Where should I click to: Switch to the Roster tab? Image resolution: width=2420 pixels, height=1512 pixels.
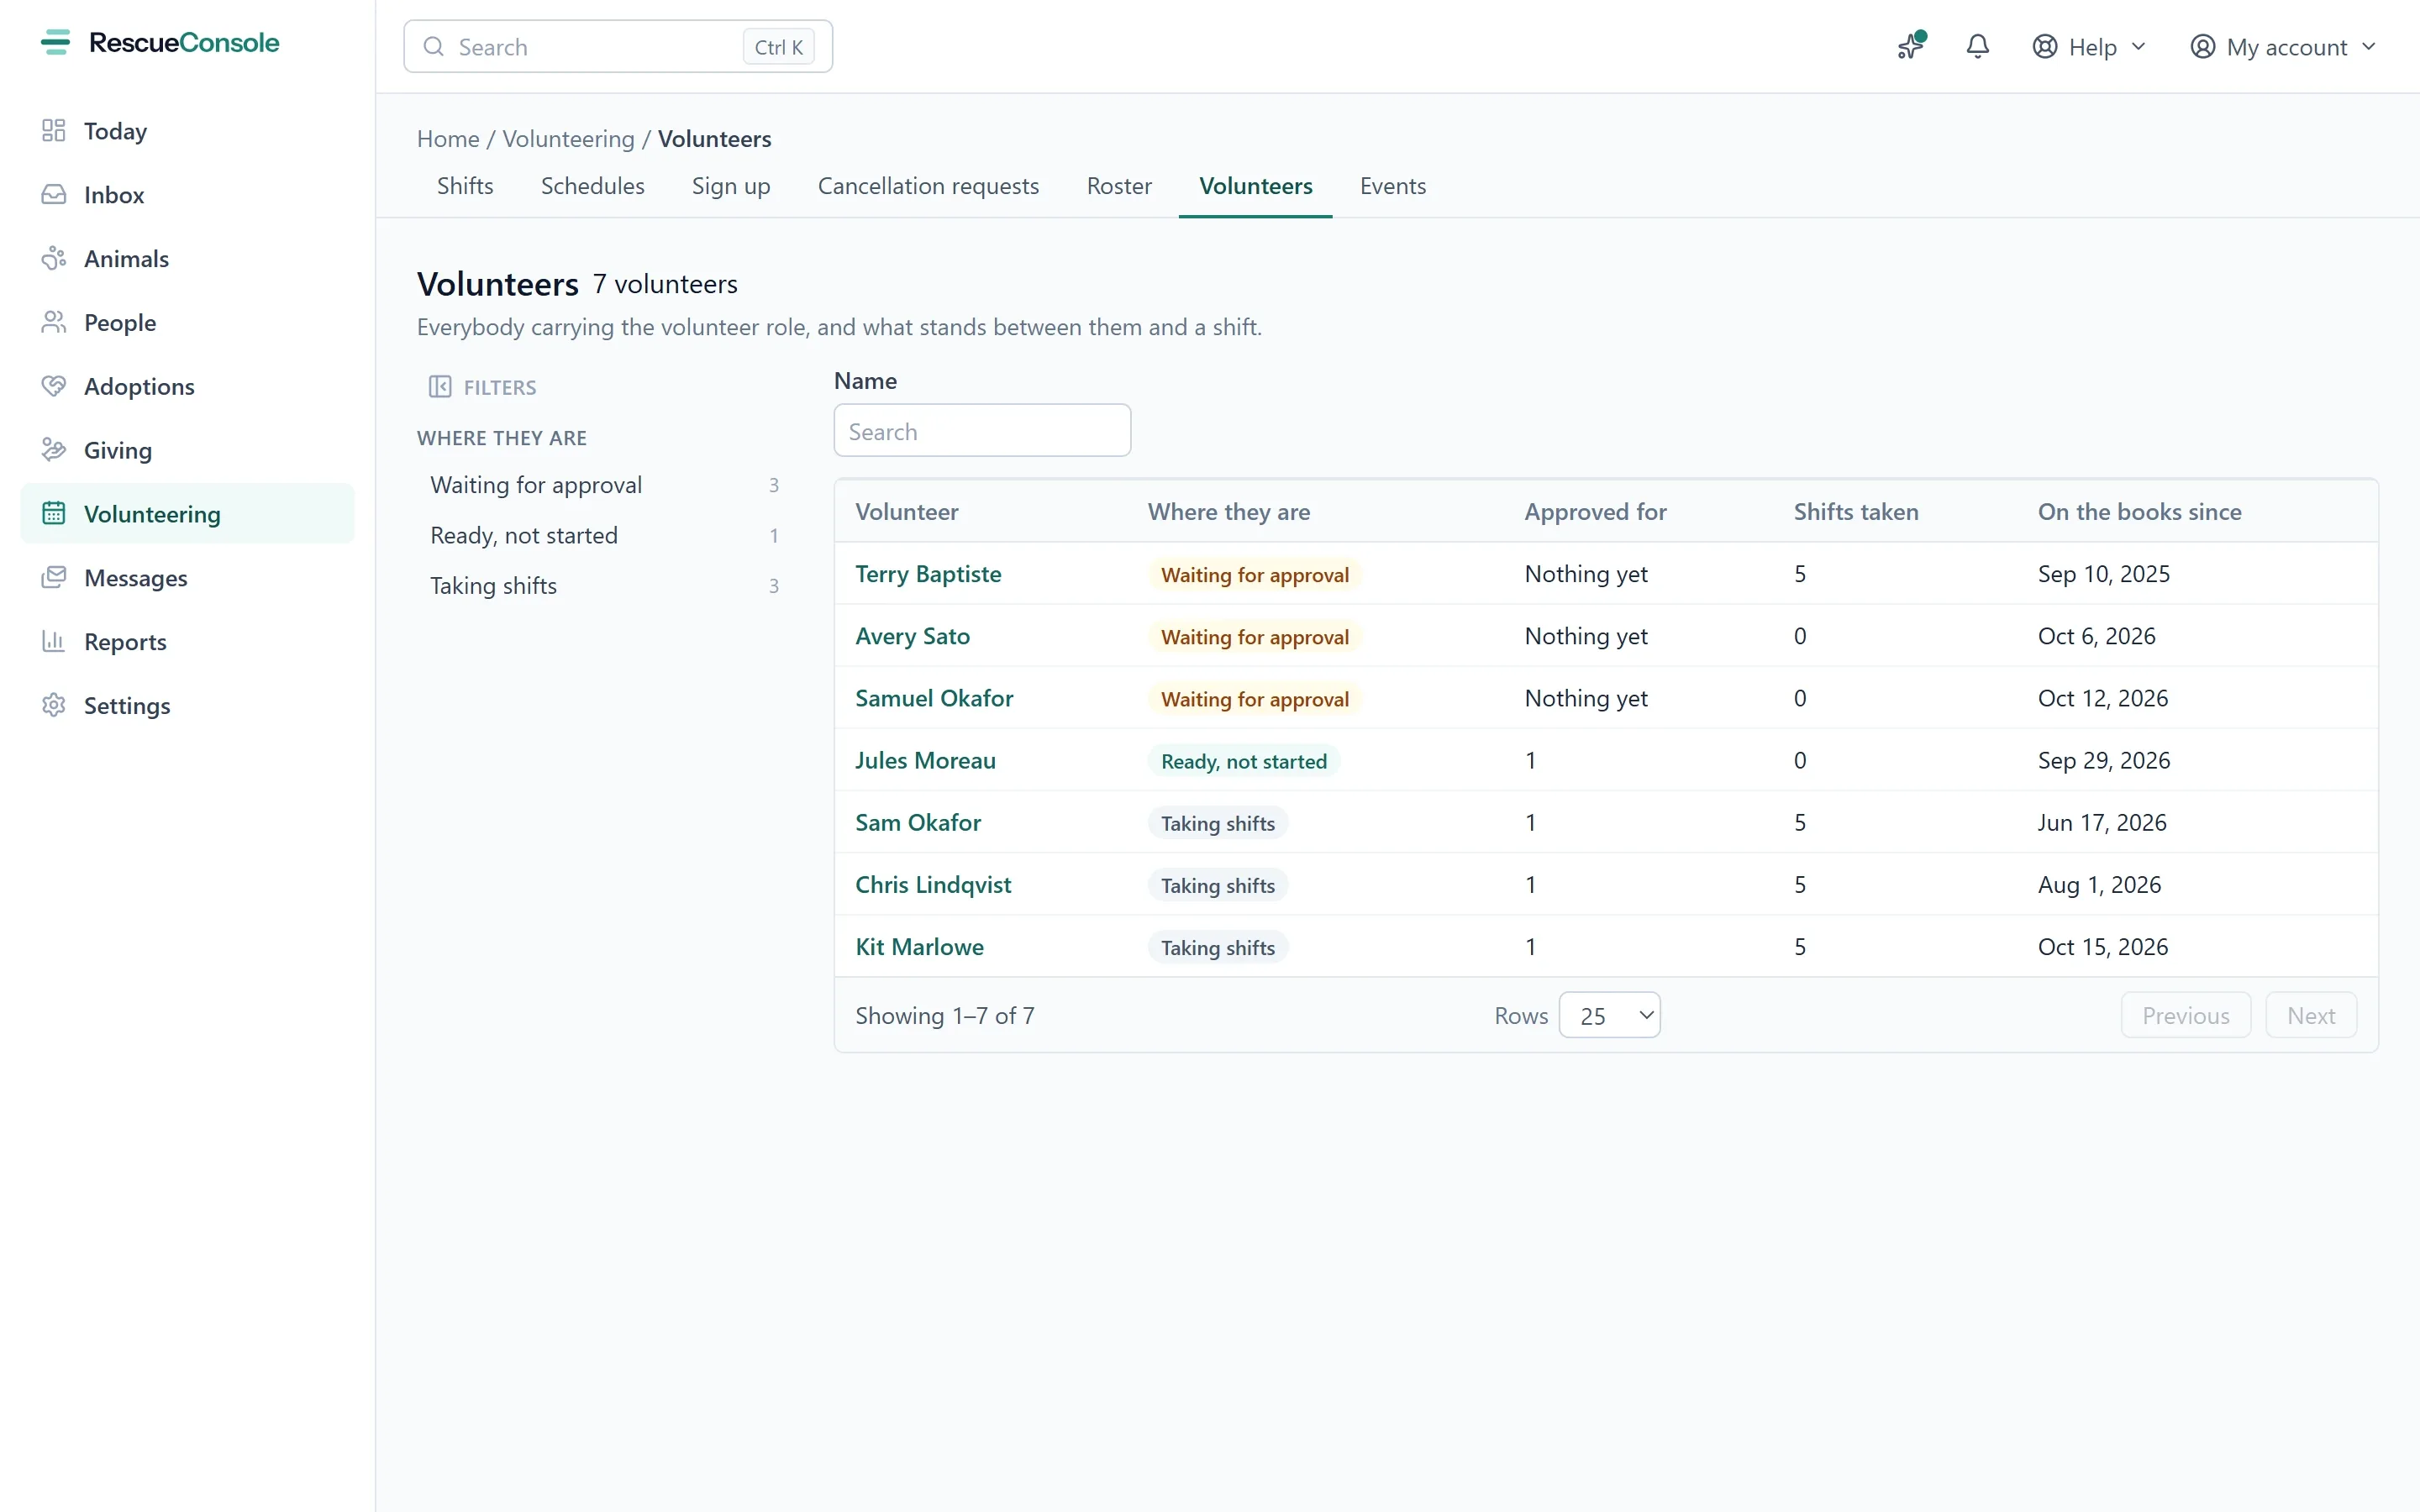(x=1119, y=186)
